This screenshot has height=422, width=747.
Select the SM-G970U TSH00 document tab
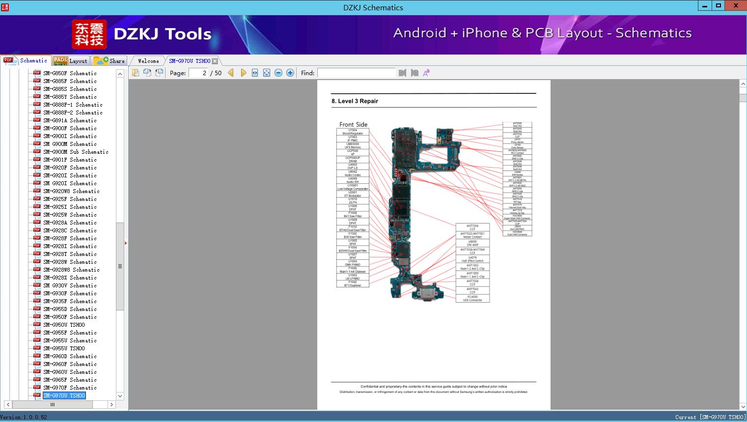[x=190, y=61]
